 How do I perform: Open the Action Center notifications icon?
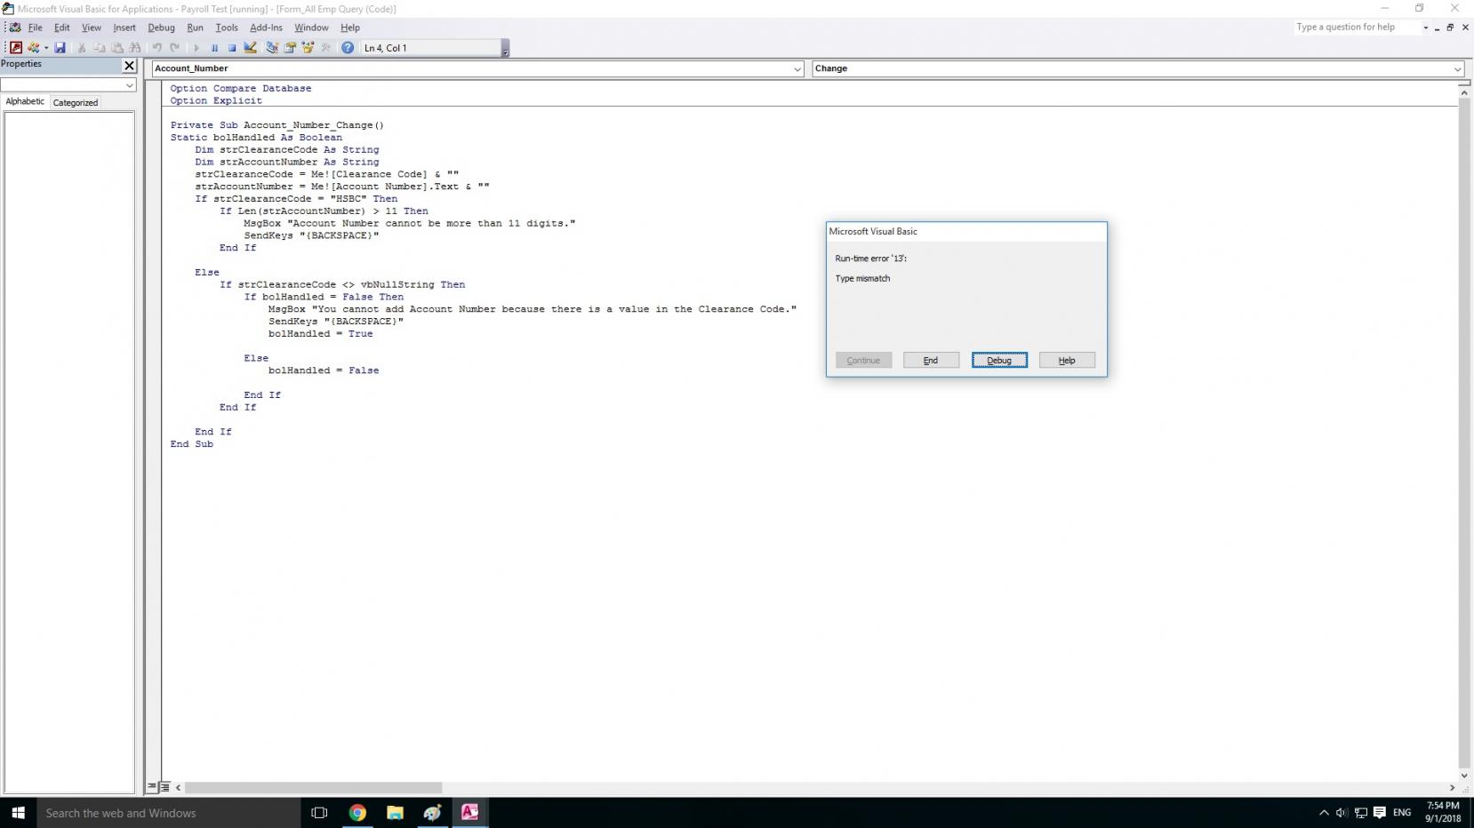pos(1380,813)
